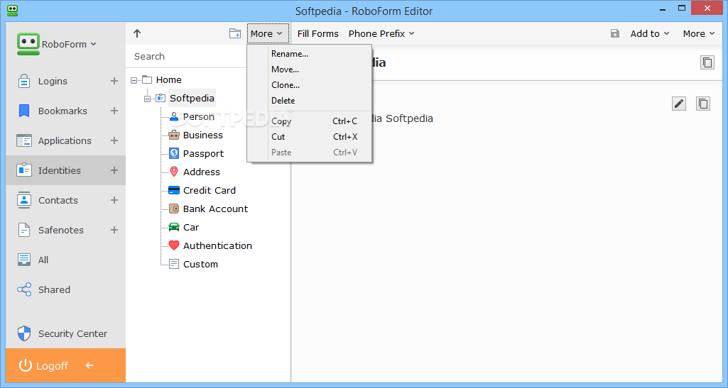
Task: Collapse sidebar with the left arrow
Action: tap(89, 365)
